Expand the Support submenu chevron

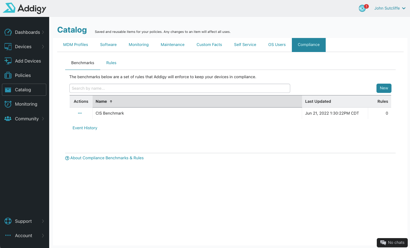43,221
